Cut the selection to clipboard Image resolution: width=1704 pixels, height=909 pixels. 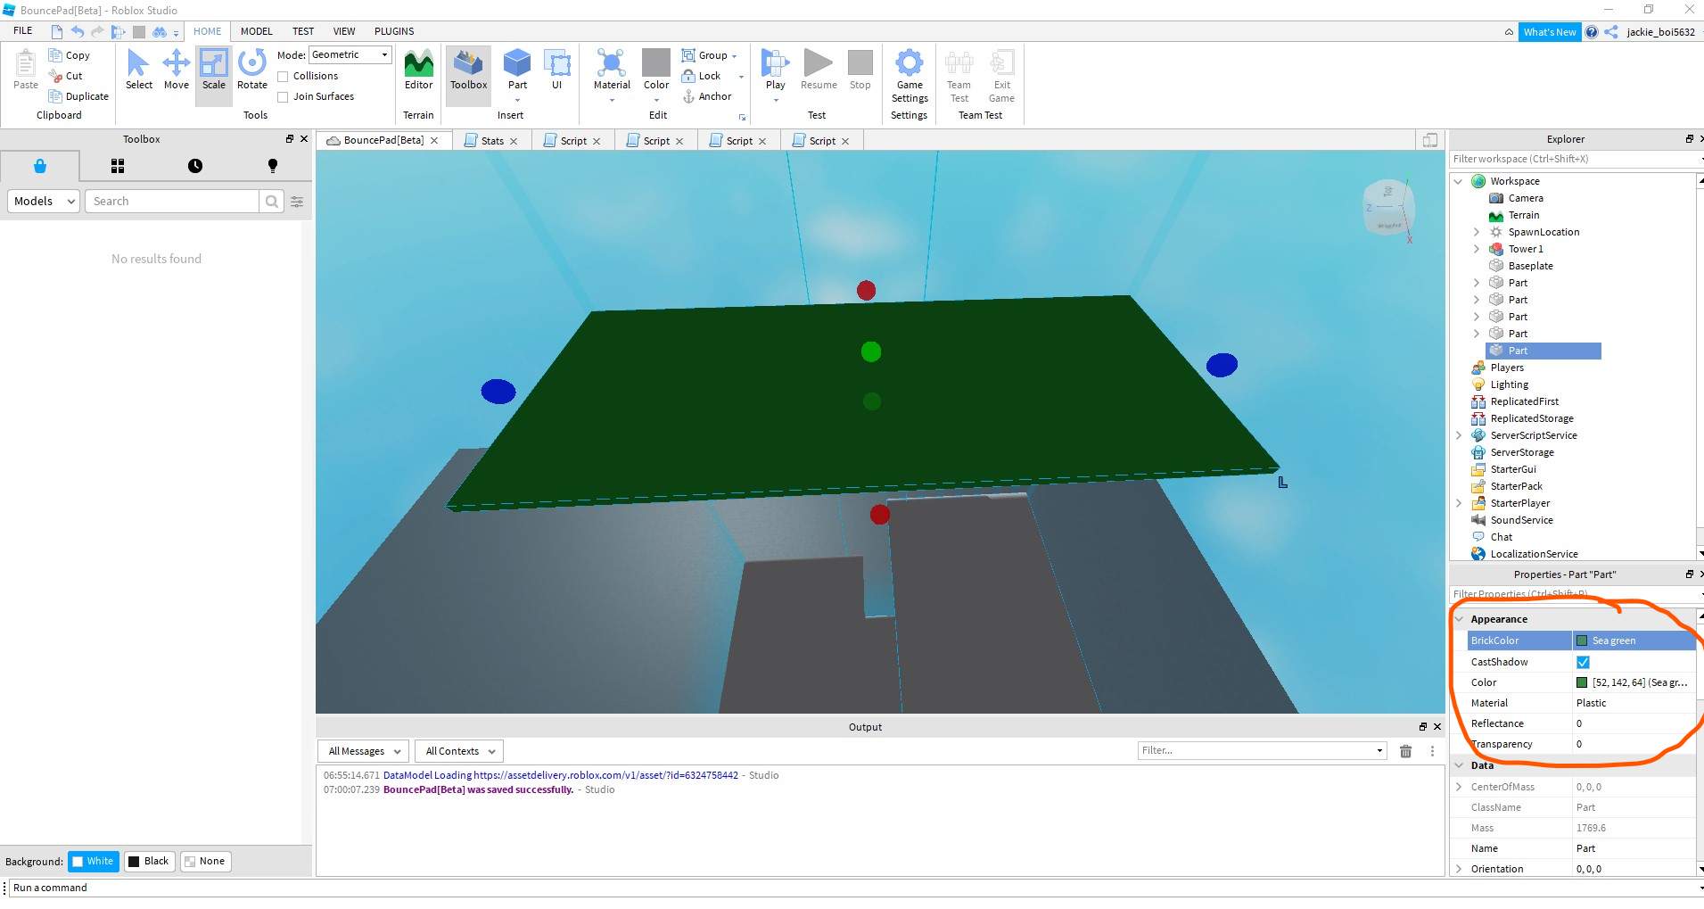pyautogui.click(x=66, y=76)
